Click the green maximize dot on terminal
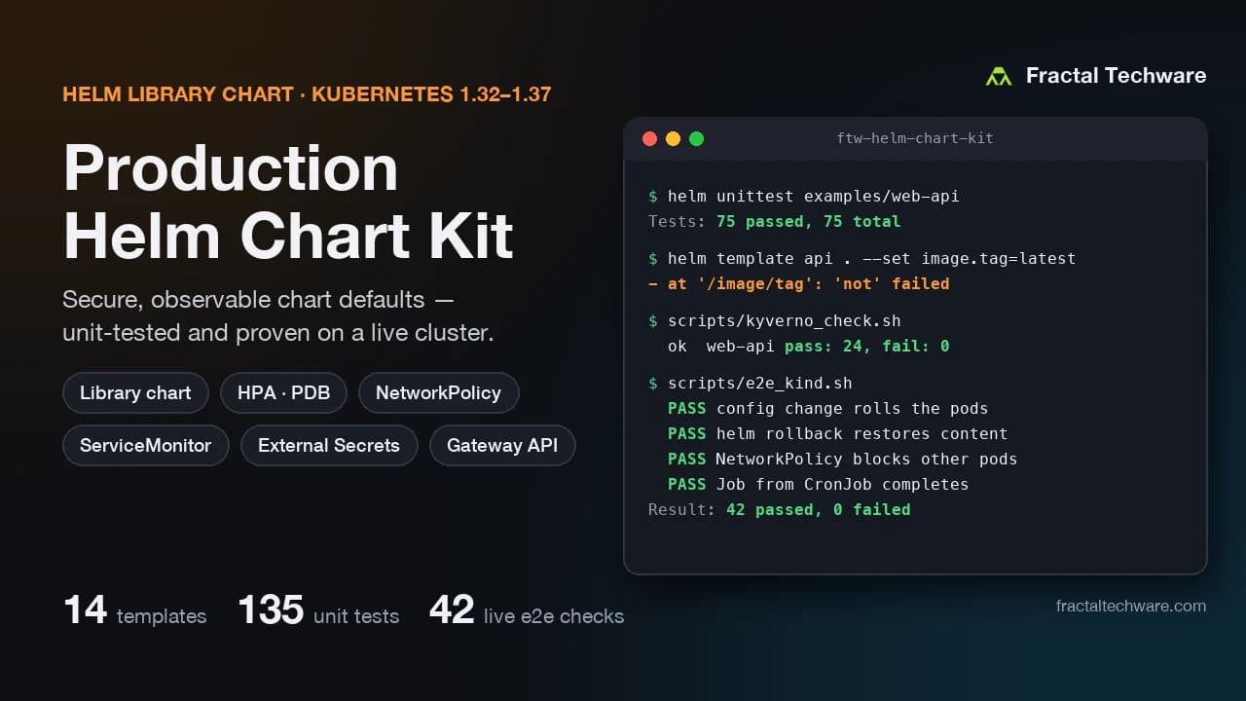The height and width of the screenshot is (701, 1246). [x=696, y=138]
